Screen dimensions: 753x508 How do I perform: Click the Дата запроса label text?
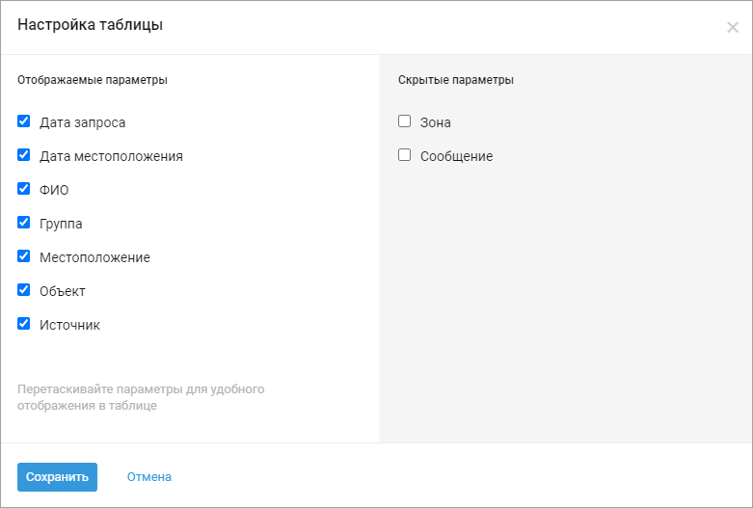[82, 122]
